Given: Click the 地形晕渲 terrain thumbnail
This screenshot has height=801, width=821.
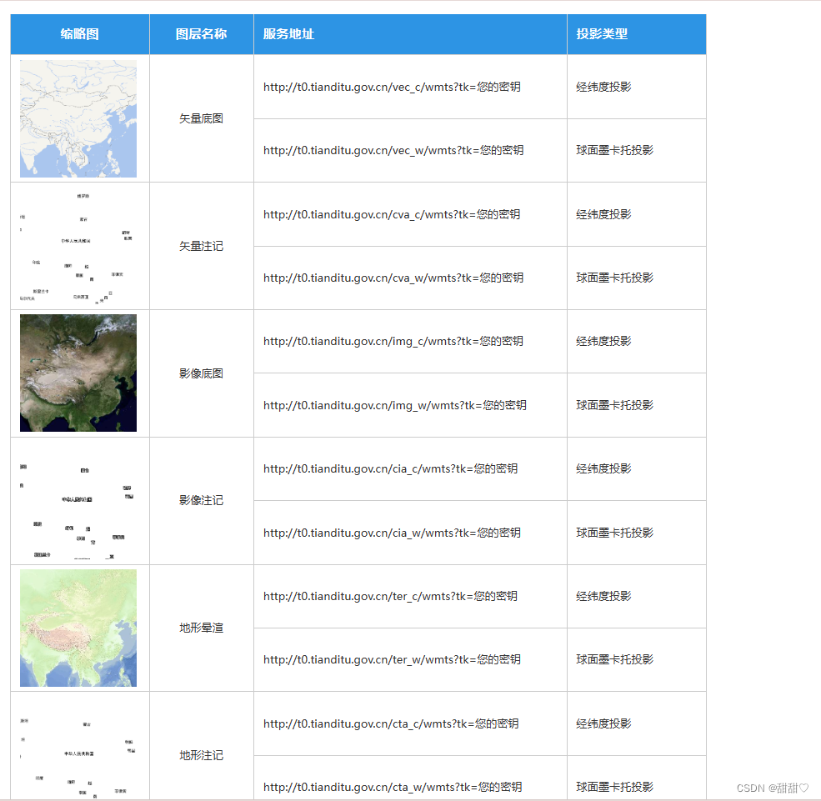Looking at the screenshot, I should pyautogui.click(x=78, y=628).
